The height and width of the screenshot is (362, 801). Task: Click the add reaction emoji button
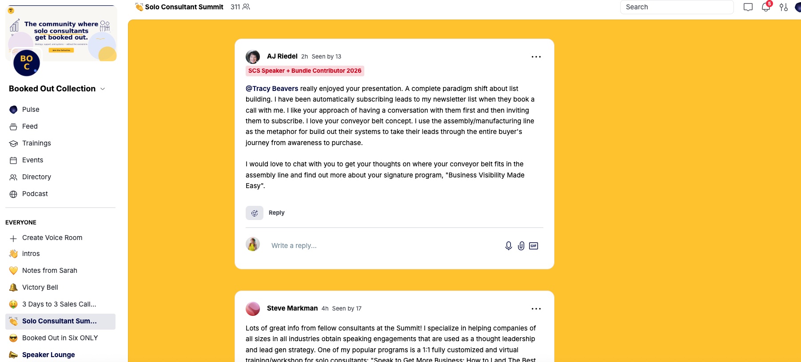coord(255,213)
